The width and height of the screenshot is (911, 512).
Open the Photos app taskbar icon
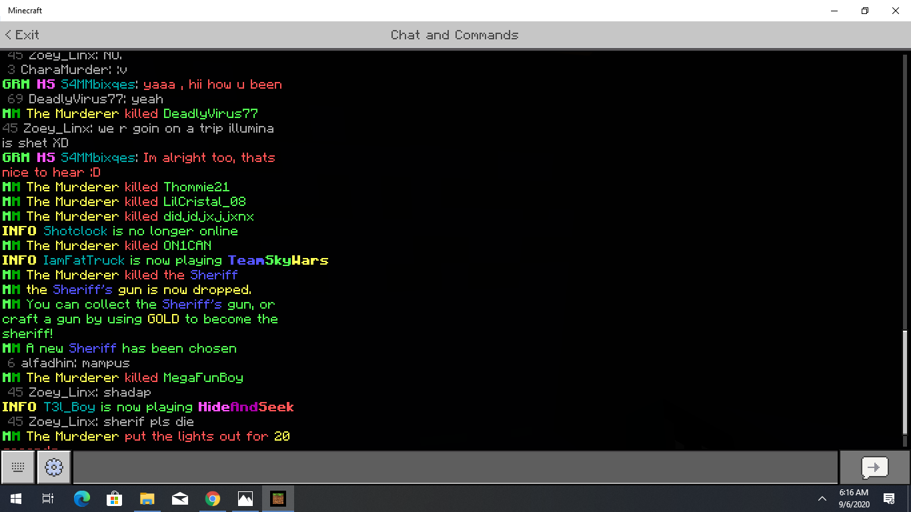click(245, 498)
